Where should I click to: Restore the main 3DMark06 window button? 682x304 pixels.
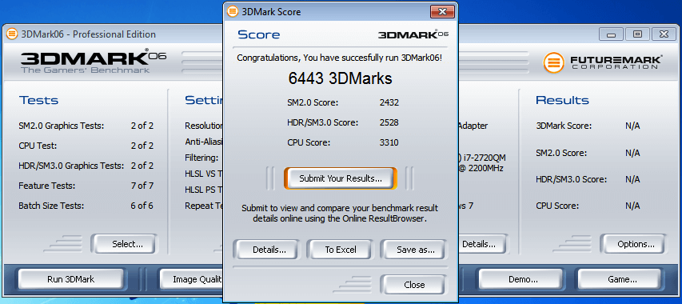[x=637, y=34]
